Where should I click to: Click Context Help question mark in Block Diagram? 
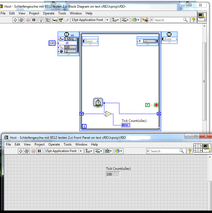tap(194, 20)
